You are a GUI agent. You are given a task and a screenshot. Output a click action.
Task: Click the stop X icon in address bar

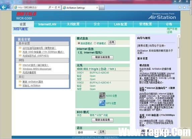pos(59,7)
